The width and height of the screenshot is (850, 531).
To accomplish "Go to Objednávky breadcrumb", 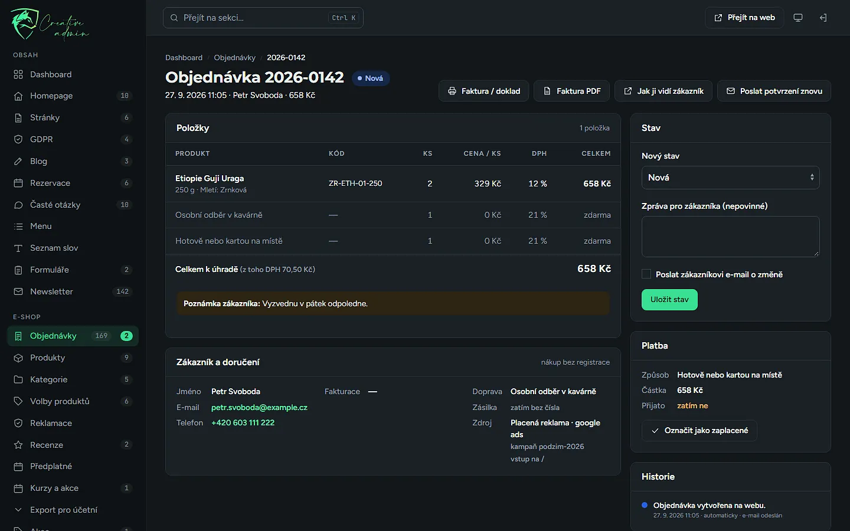I will (234, 57).
